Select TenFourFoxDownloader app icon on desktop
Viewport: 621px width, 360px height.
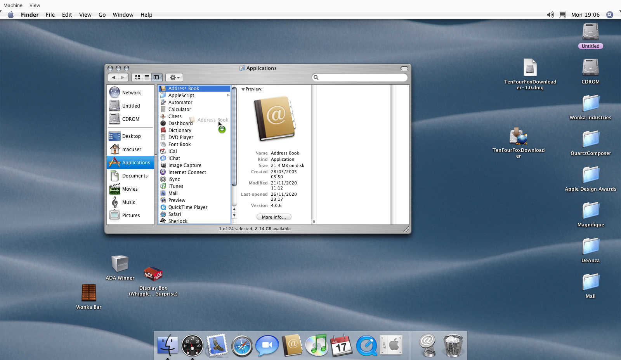coord(519,137)
